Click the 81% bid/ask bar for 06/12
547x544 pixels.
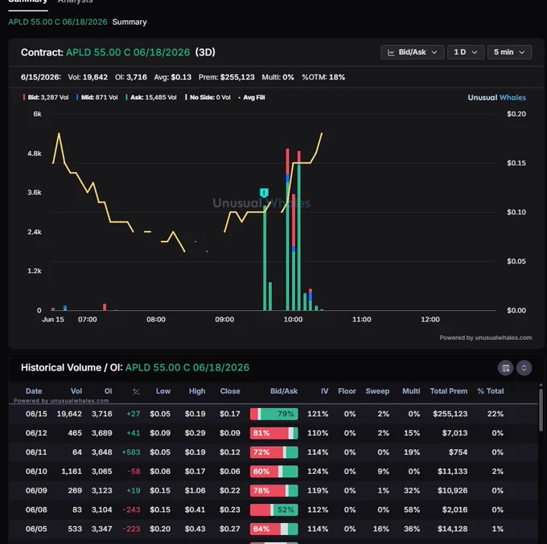pos(274,433)
